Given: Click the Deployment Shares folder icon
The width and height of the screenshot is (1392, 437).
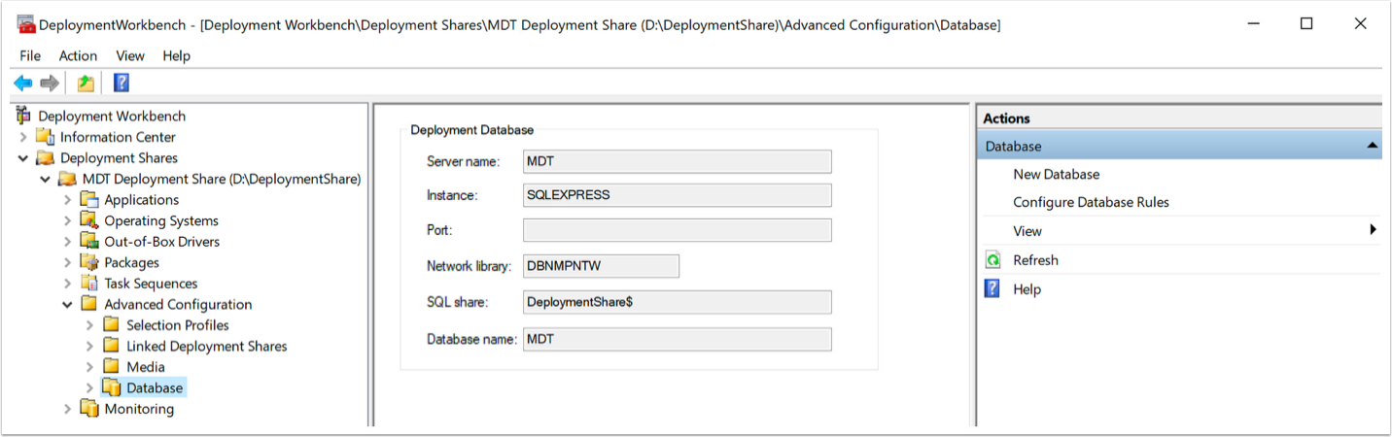Looking at the screenshot, I should pyautogui.click(x=45, y=157).
